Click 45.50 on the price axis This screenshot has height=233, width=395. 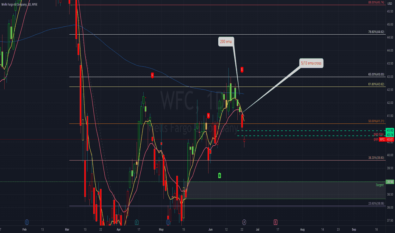click(x=390, y=11)
